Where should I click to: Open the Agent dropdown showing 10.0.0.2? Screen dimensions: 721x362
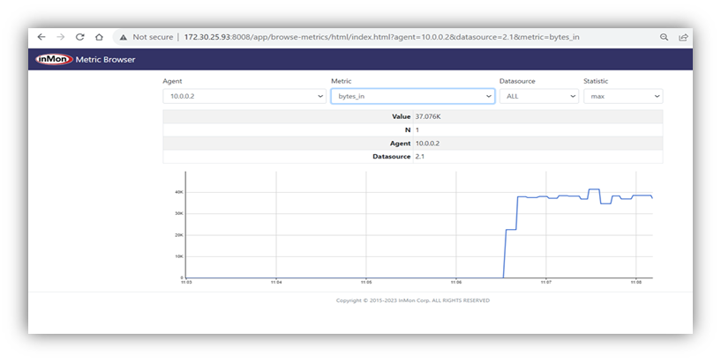click(244, 96)
